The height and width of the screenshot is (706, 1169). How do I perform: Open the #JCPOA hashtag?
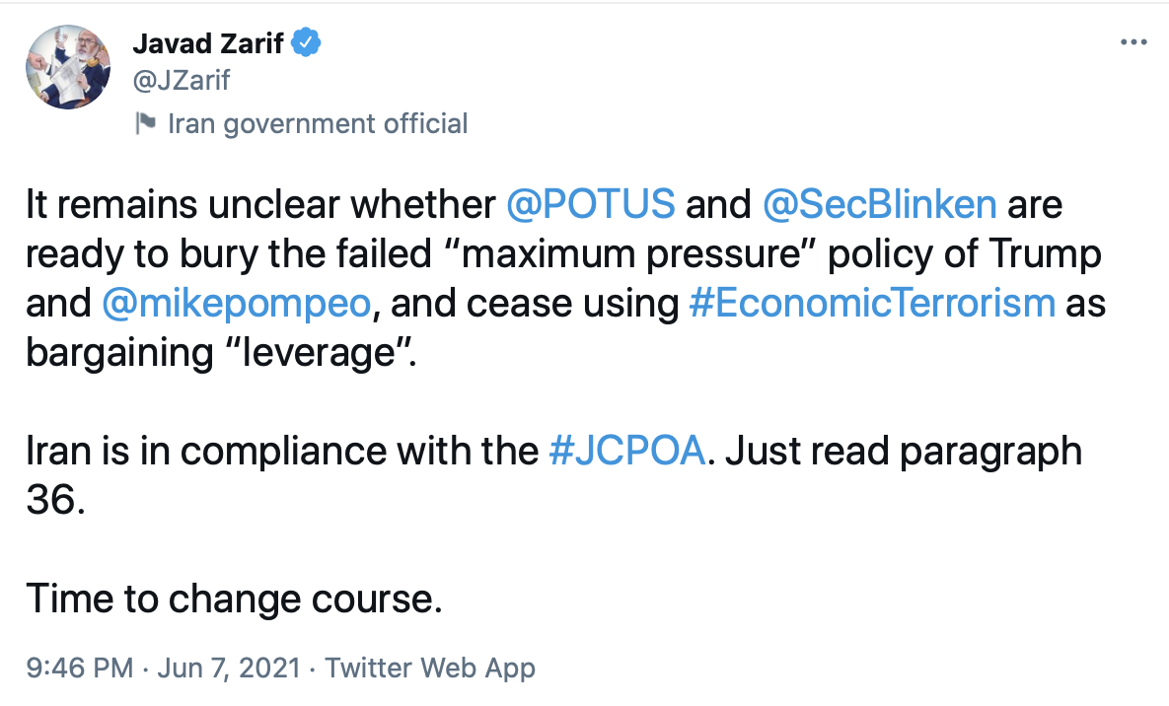pos(627,451)
